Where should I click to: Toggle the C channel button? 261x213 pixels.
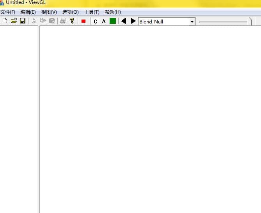(x=95, y=21)
